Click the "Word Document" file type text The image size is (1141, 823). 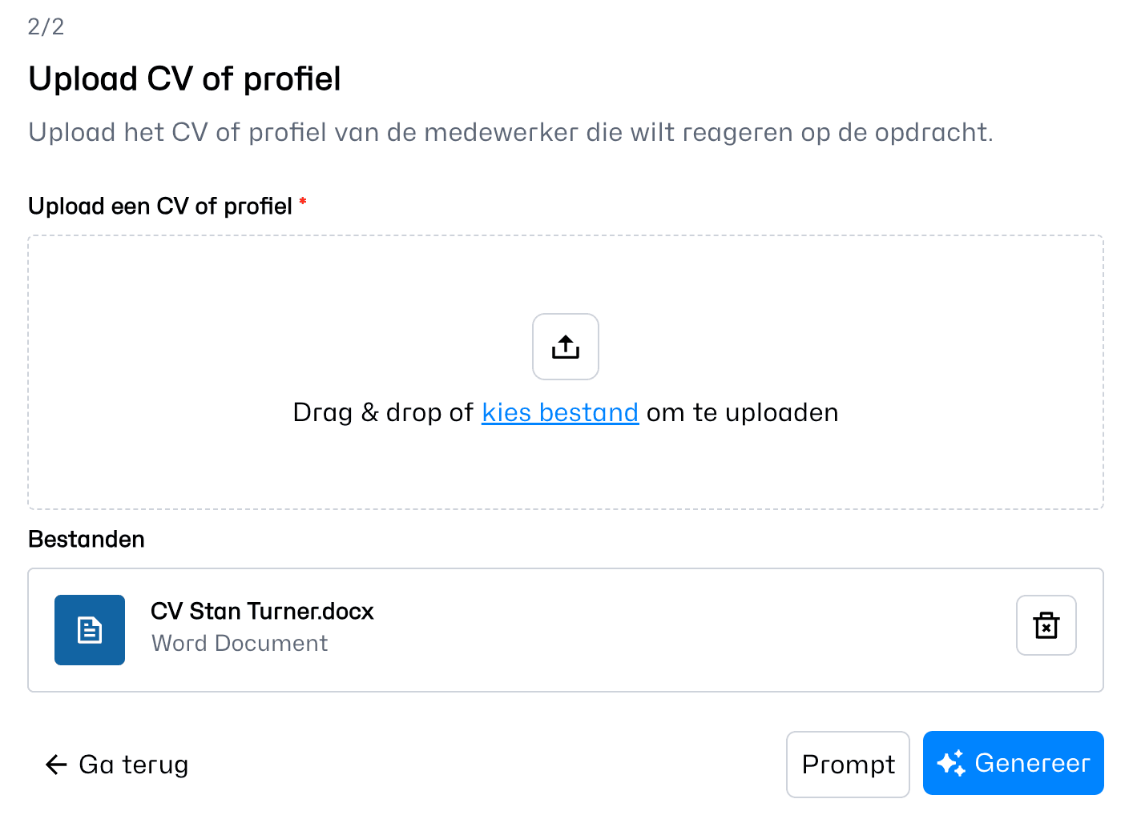point(240,644)
